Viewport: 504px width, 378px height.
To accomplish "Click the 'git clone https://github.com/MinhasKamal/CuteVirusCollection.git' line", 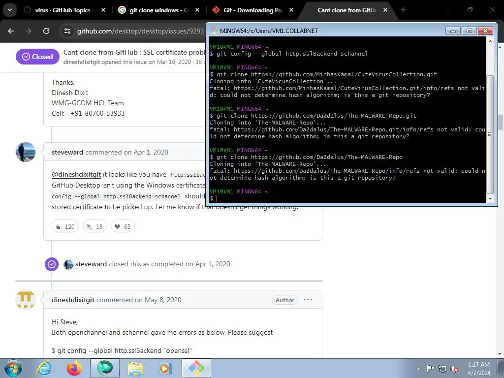I will coord(323,74).
